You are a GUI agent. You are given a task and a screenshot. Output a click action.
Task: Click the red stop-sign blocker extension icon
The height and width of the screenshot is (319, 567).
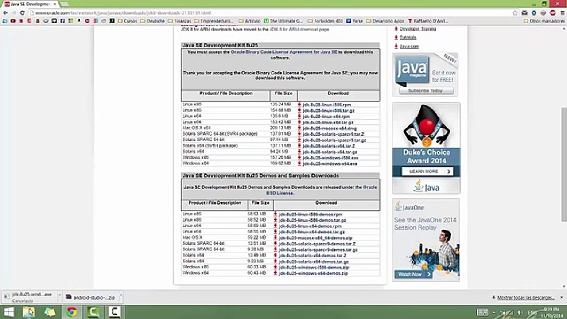click(552, 13)
